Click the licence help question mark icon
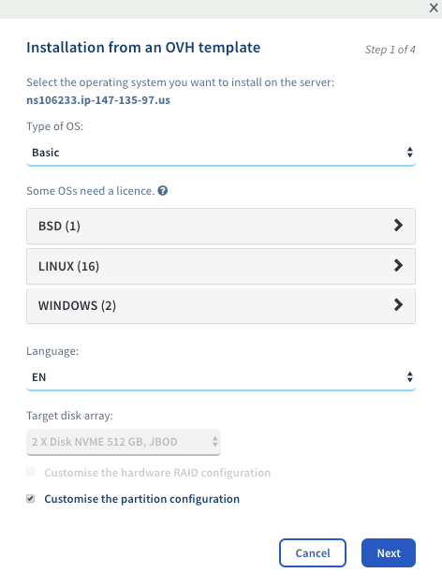Screen dimensions: 442x588 tap(162, 191)
